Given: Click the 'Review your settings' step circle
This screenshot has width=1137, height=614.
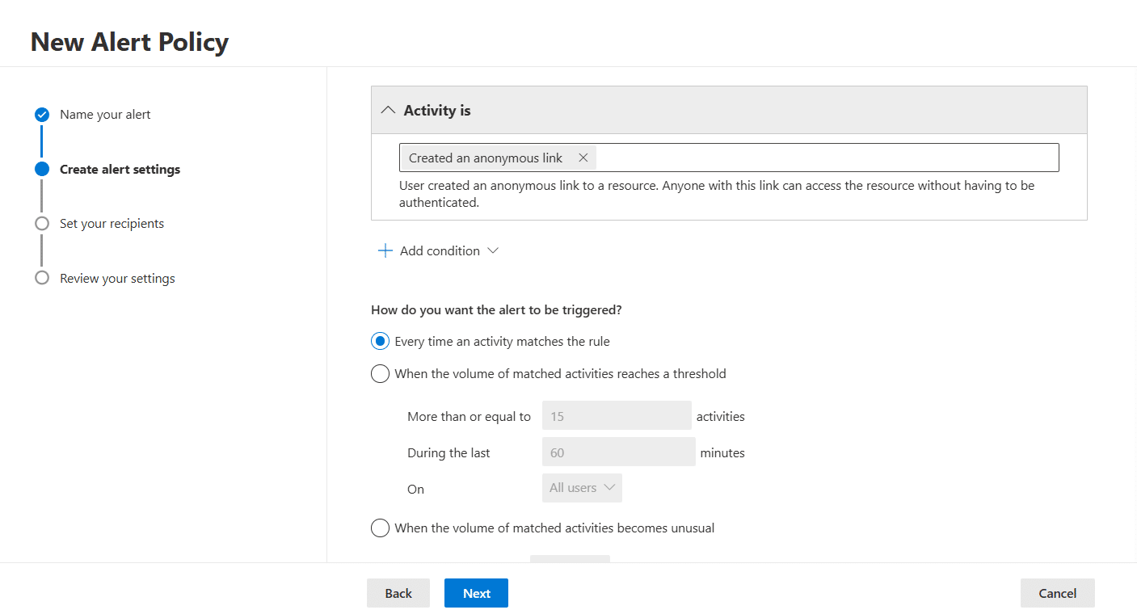Looking at the screenshot, I should [x=42, y=278].
